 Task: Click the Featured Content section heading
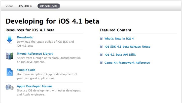pyautogui.click(x=115, y=30)
